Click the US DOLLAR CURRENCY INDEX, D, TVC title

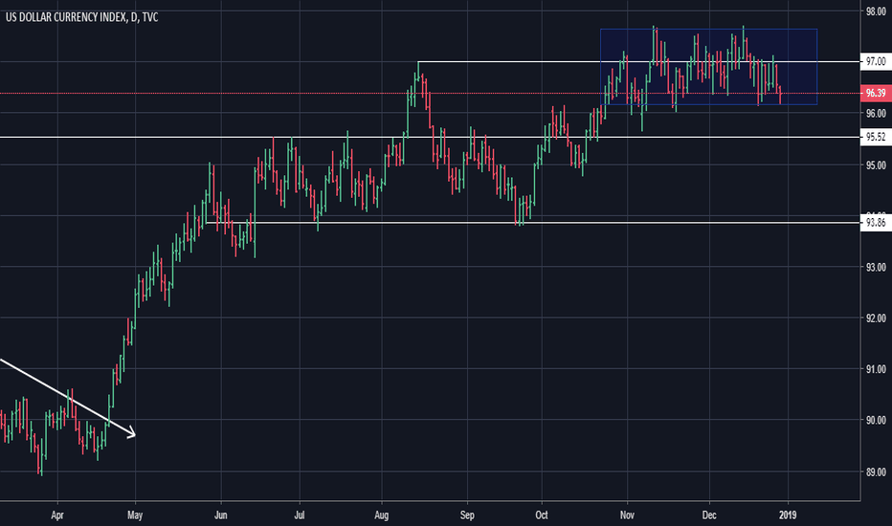point(82,17)
